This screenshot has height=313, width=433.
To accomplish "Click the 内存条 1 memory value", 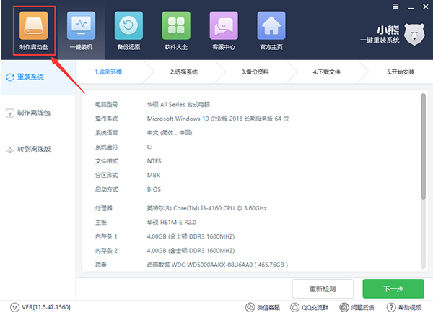I will tap(191, 236).
